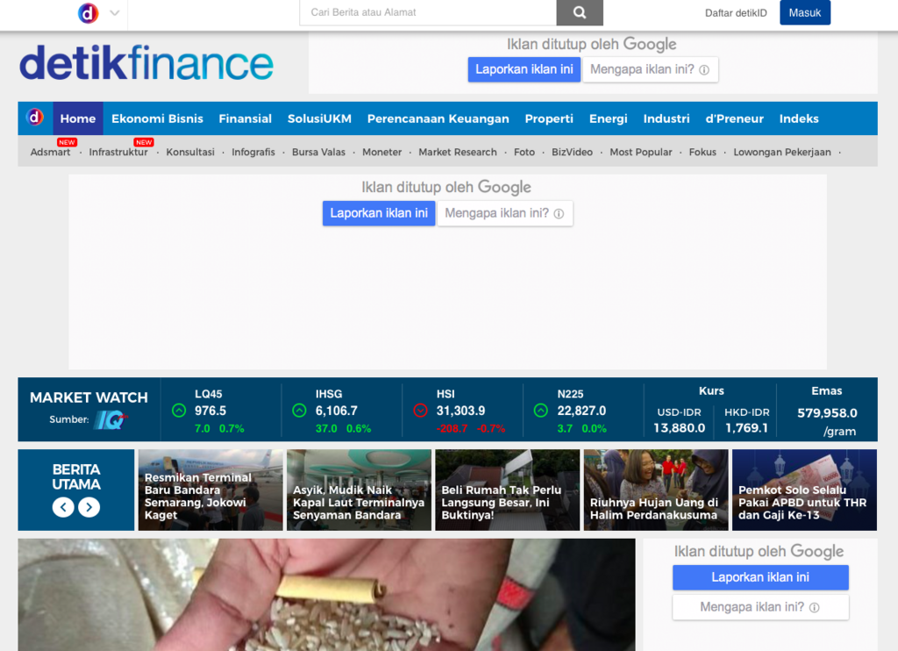Screen dimensions: 898x651
Task: Open the Properti menu
Action: point(549,118)
